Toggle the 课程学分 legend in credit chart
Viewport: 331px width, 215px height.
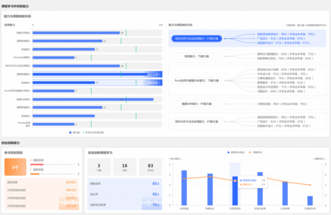click(x=255, y=152)
